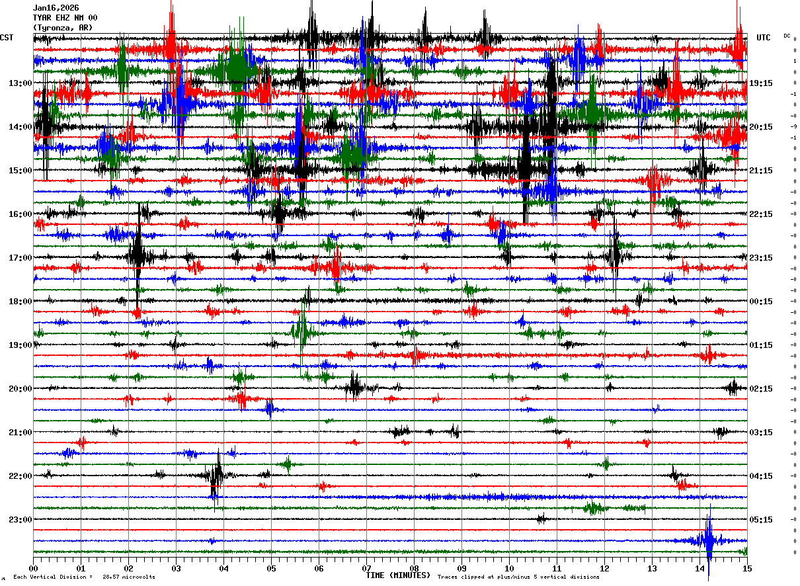This screenshot has width=800, height=586.
Task: Click the CST timezone label
Action: pyautogui.click(x=7, y=38)
